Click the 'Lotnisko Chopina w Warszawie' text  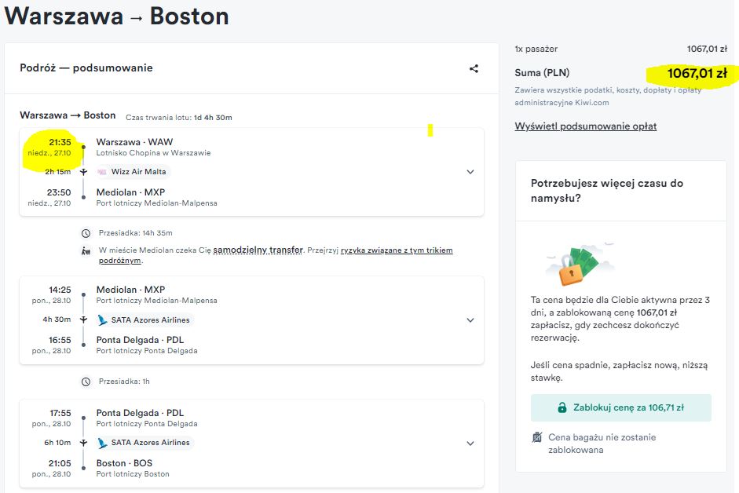tap(153, 153)
